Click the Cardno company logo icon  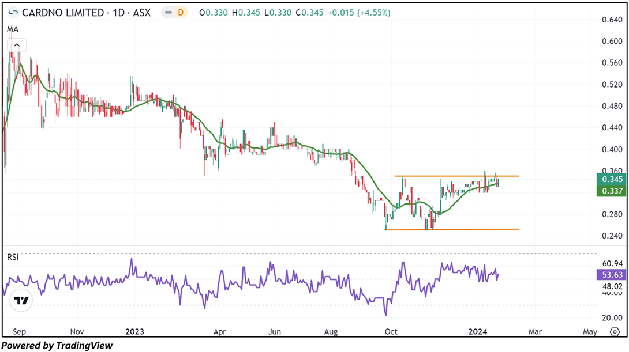pos(13,12)
